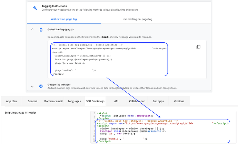Click the 'Copy and paste this code' instruction text
The height and width of the screenshot is (144, 238).
pyautogui.click(x=100, y=37)
